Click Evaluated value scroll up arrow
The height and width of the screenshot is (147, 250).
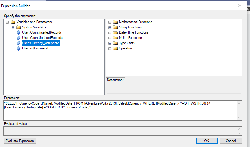tap(239, 129)
